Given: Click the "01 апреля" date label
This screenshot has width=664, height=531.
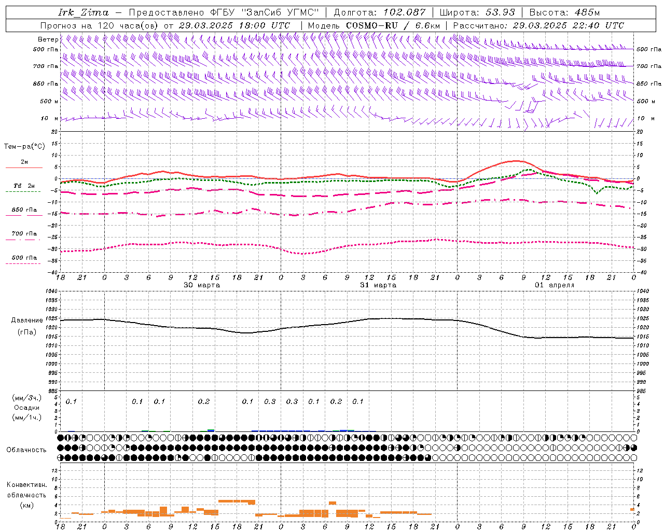Looking at the screenshot, I should 555,285.
